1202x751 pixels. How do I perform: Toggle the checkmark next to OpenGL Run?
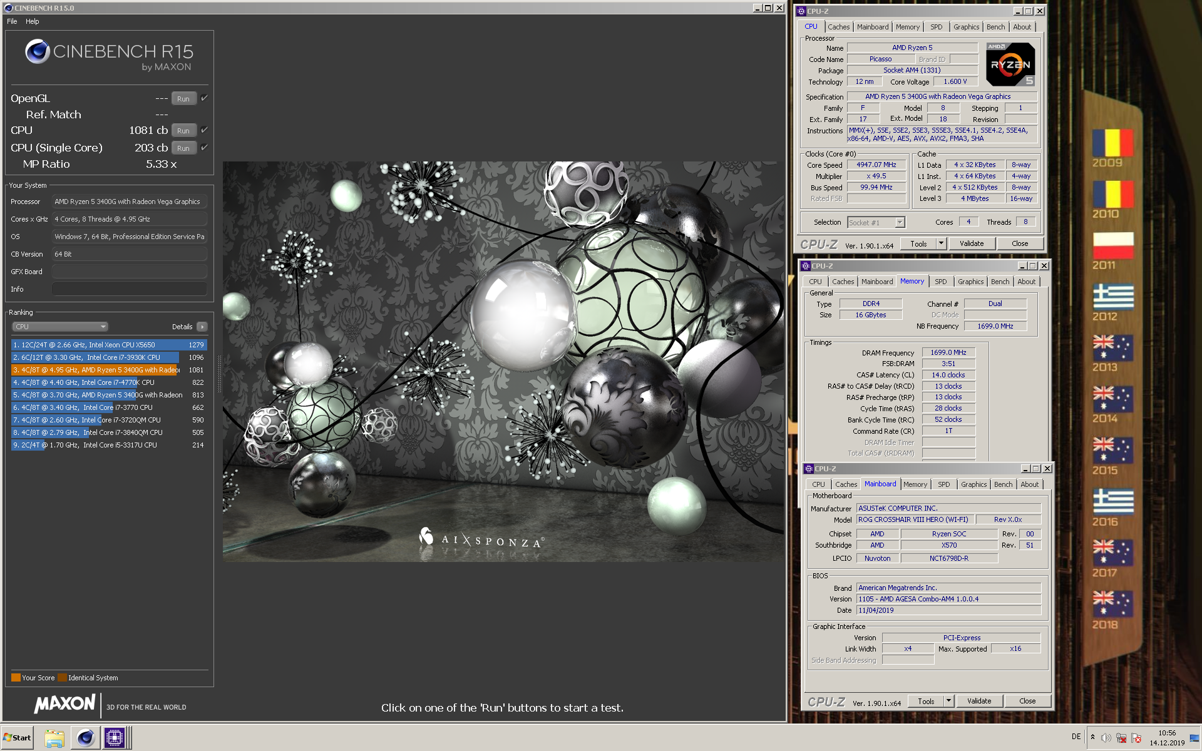[204, 98]
